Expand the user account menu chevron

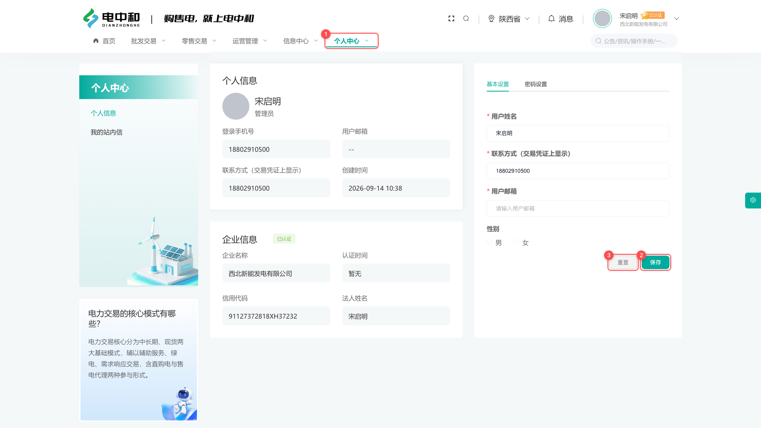[x=677, y=19]
